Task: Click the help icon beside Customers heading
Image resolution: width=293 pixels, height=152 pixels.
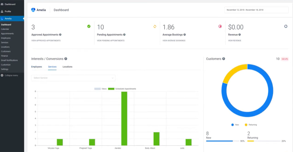Action: pyautogui.click(x=224, y=59)
